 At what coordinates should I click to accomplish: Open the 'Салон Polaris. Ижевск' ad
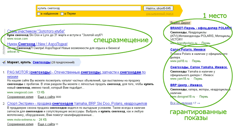188,50
